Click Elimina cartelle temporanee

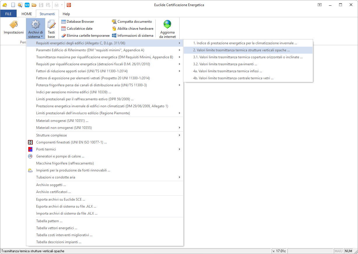(x=85, y=36)
